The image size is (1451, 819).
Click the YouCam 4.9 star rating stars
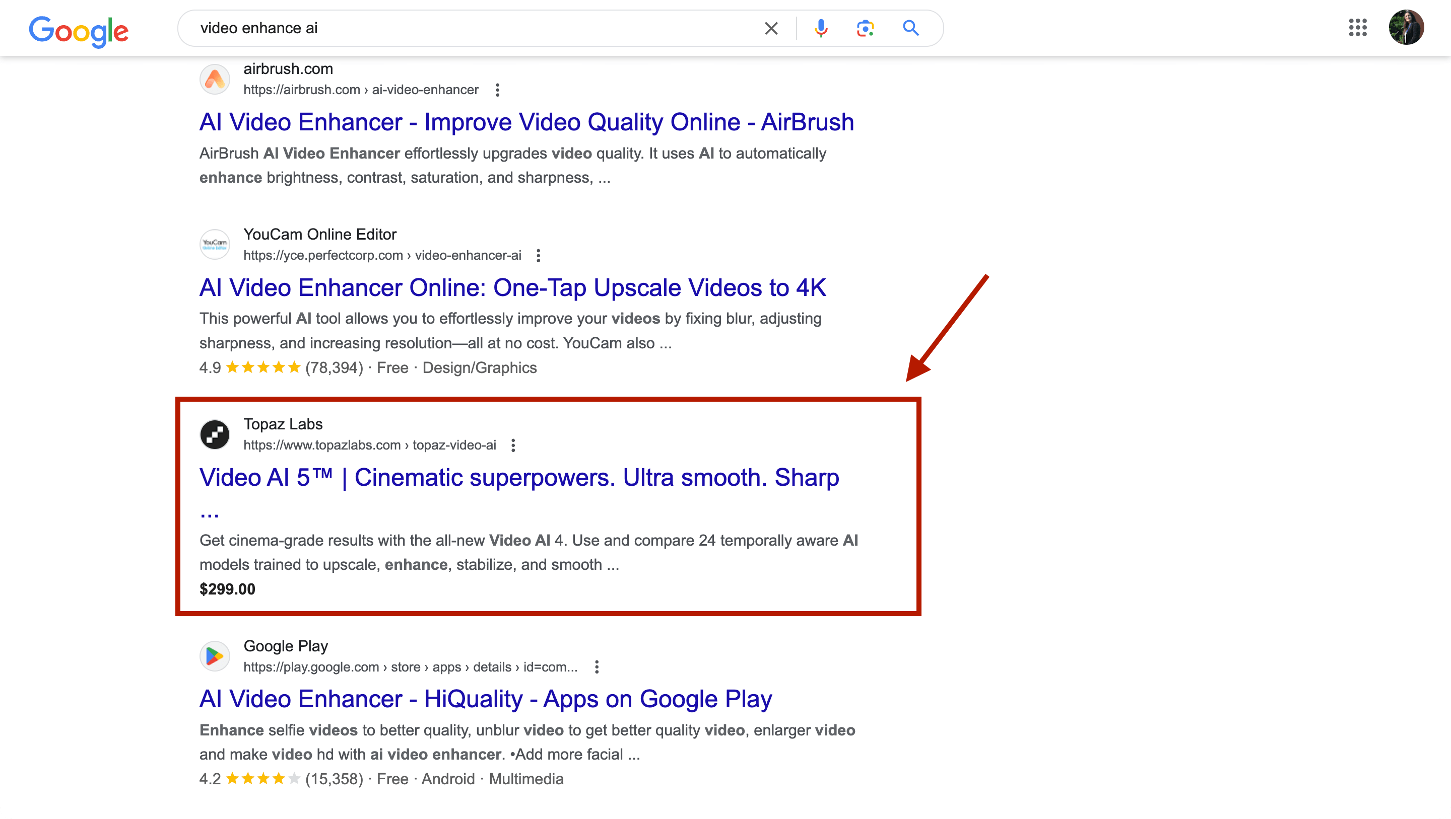(x=262, y=367)
